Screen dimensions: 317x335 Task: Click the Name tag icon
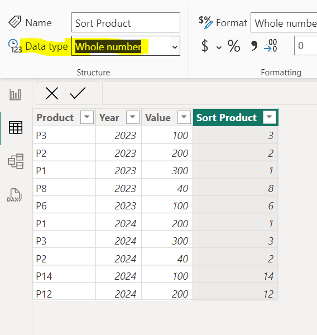point(15,22)
